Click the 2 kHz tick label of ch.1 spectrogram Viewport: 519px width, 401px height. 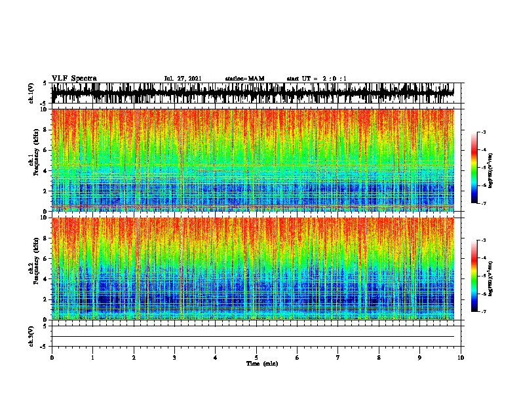tap(46, 191)
